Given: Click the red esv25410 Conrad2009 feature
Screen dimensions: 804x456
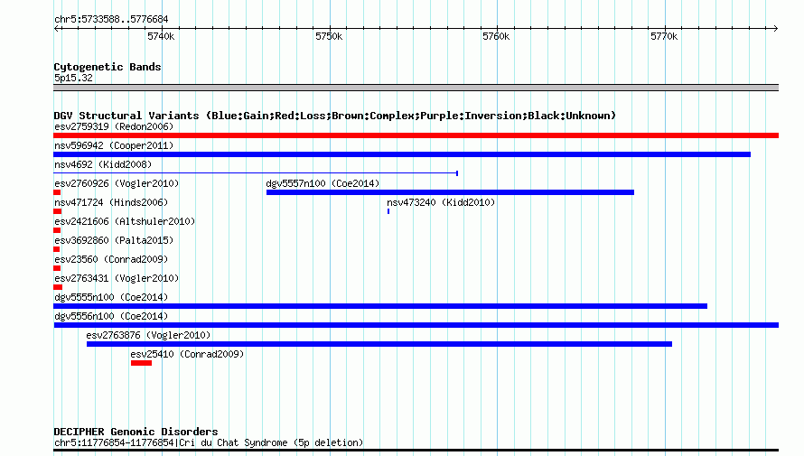Looking at the screenshot, I should tap(141, 363).
